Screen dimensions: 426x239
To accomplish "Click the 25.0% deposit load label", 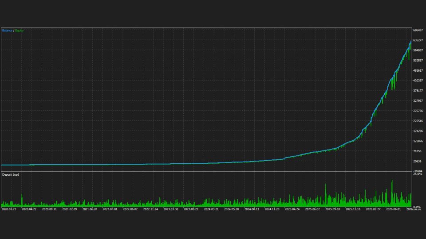I will click(x=417, y=174).
